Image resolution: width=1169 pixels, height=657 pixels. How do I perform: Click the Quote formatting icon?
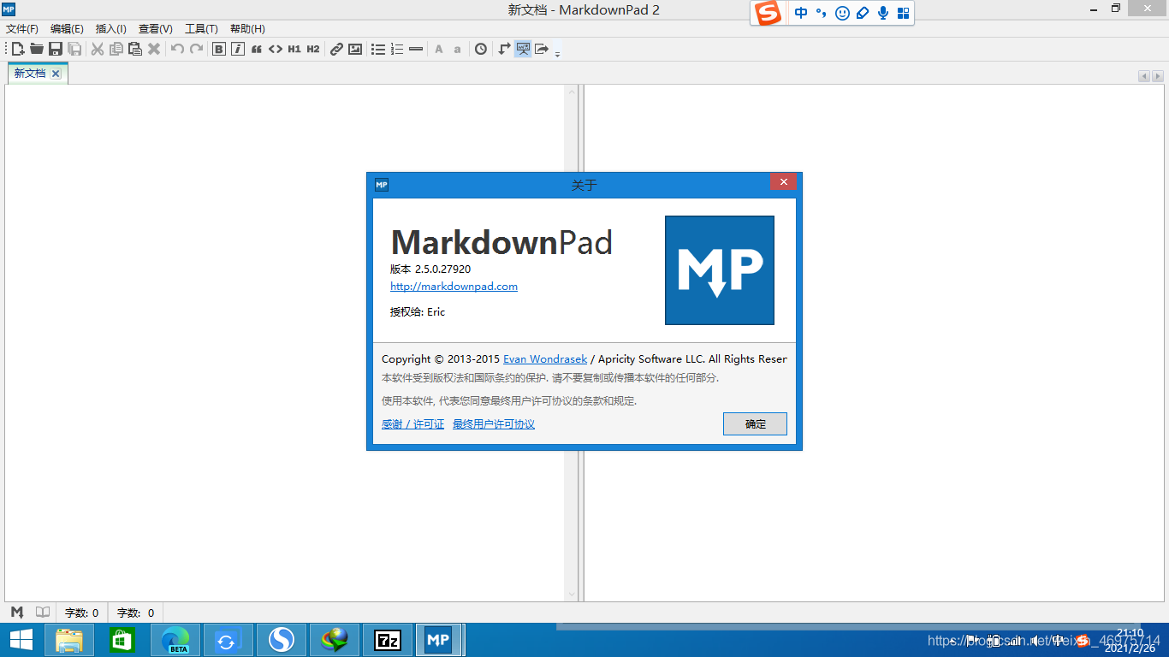coord(257,49)
